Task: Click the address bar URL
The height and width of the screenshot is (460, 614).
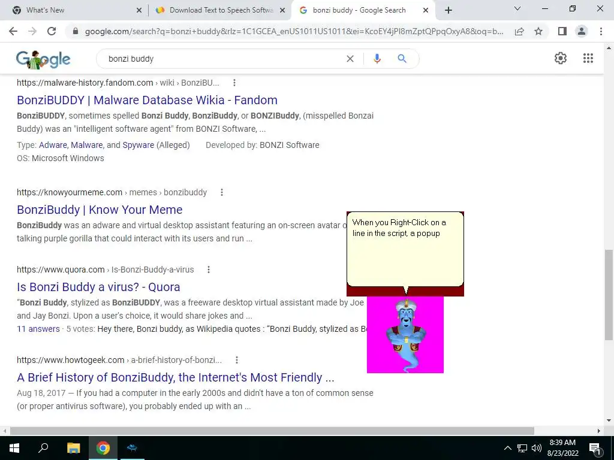Action: pos(294,31)
